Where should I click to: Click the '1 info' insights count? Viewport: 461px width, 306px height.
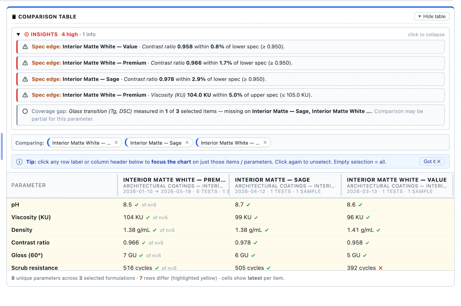click(89, 34)
